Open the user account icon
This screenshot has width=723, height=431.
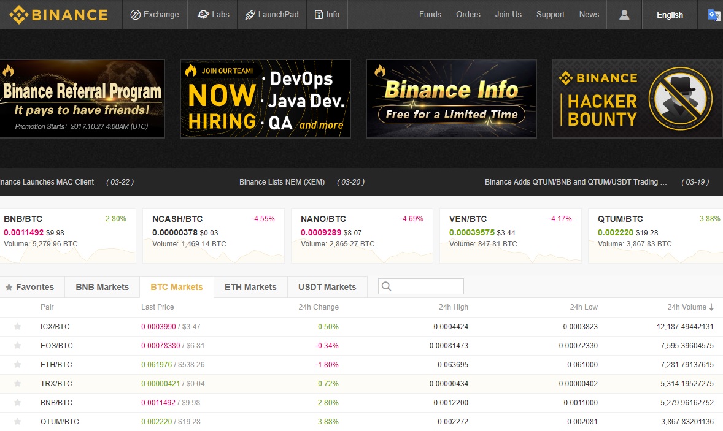(x=624, y=15)
